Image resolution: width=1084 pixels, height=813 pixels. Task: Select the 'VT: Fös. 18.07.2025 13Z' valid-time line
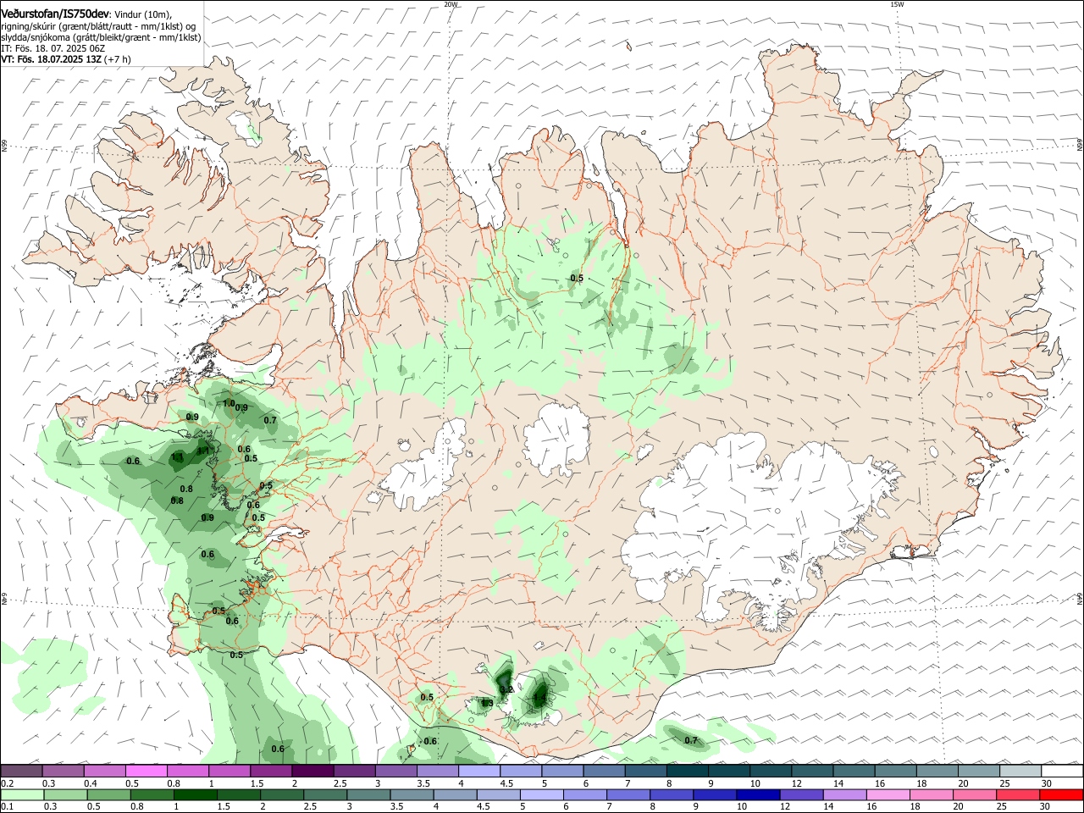pos(52,60)
